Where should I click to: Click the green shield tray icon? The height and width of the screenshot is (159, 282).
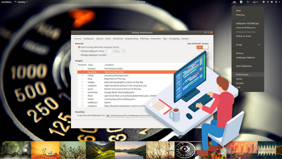pyautogui.click(x=241, y=2)
